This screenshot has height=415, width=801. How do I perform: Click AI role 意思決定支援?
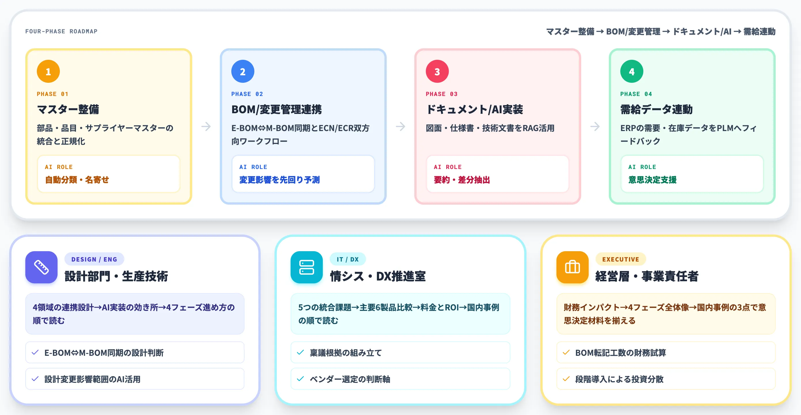[652, 180]
